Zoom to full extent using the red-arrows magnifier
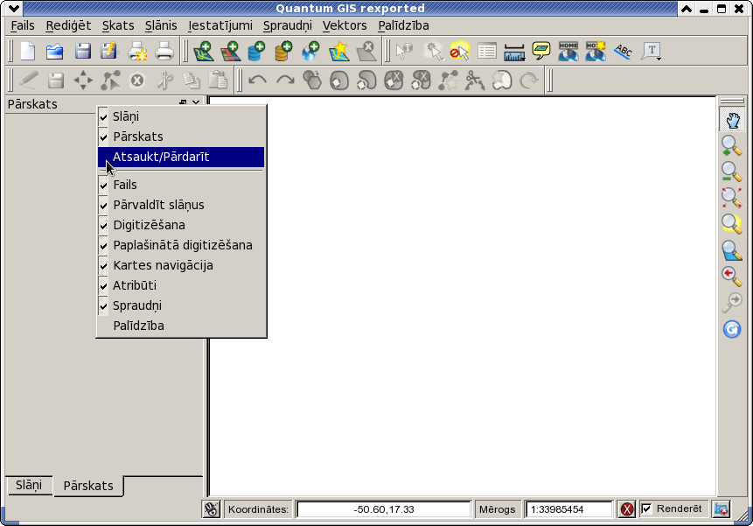 [x=731, y=198]
